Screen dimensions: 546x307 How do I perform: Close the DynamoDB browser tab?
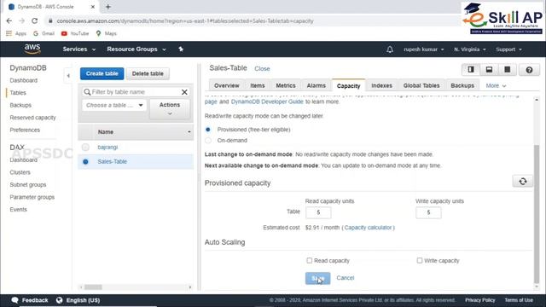(93, 7)
